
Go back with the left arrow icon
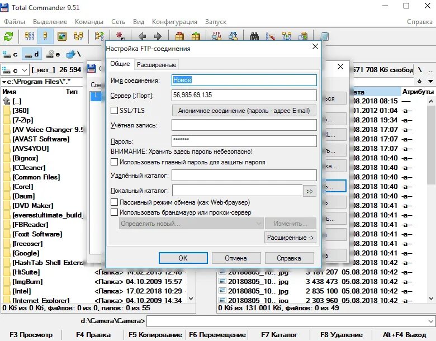point(142,36)
